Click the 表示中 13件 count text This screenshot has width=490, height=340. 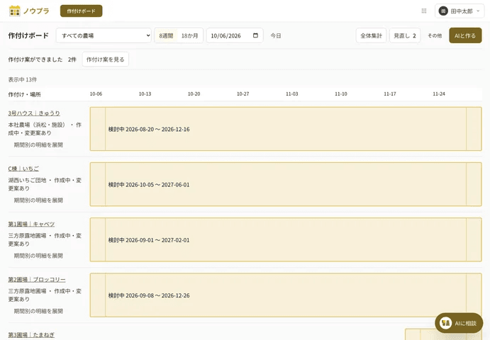[23, 79]
